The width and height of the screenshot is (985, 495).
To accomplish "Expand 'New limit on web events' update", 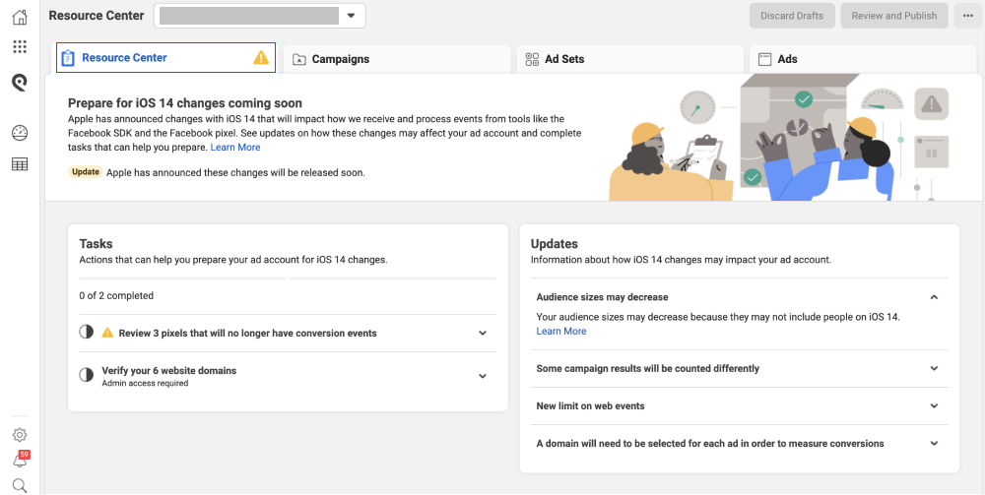I will coord(934,405).
